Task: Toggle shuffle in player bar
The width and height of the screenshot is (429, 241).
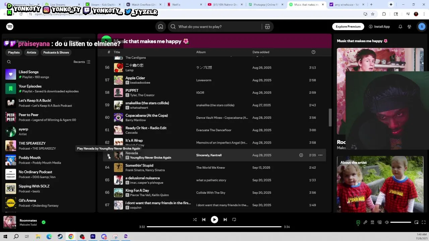Action: pos(195,220)
